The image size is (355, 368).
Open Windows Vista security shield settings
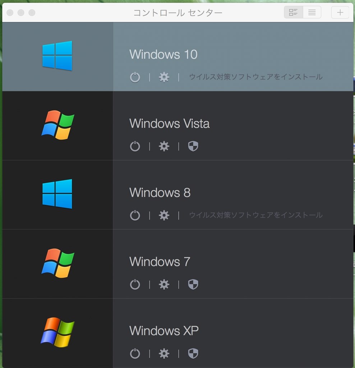tap(193, 146)
